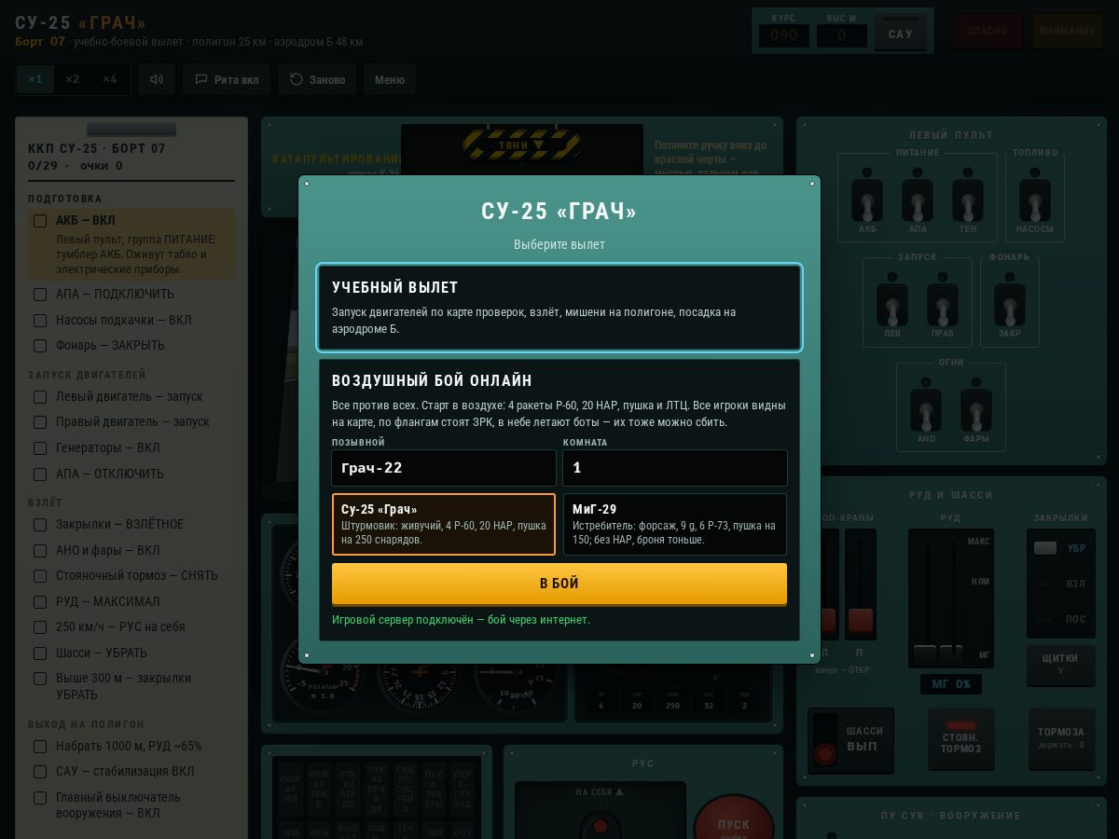
Task: Flip the АПА power toggle switch
Action: pos(918,200)
